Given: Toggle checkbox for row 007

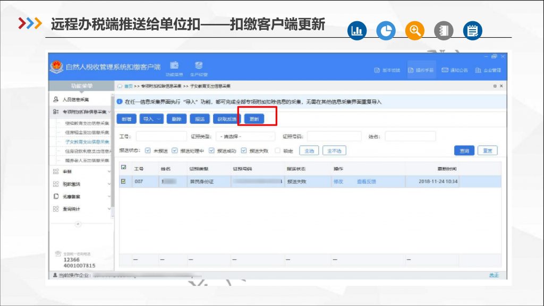Looking at the screenshot, I should pos(123,181).
